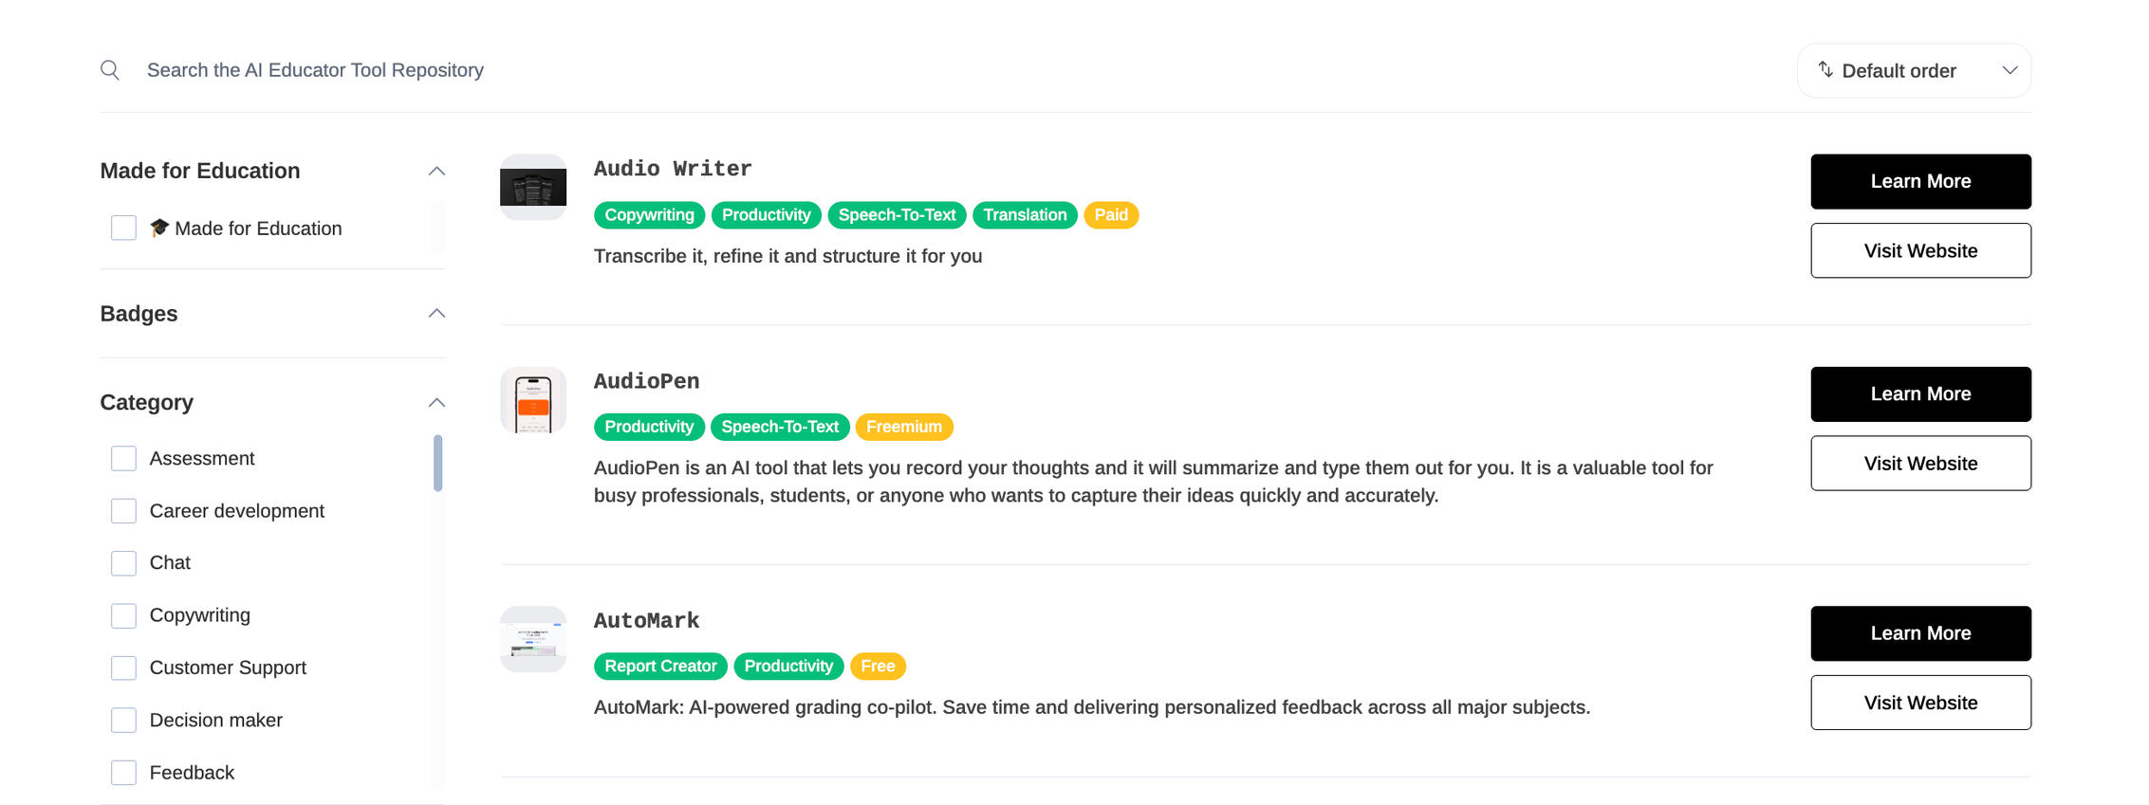Click Visit Website for AutoMark
This screenshot has height=805, width=2149.
pyautogui.click(x=1919, y=703)
